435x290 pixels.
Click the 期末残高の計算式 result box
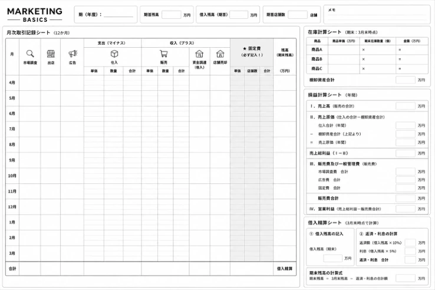(x=406, y=278)
